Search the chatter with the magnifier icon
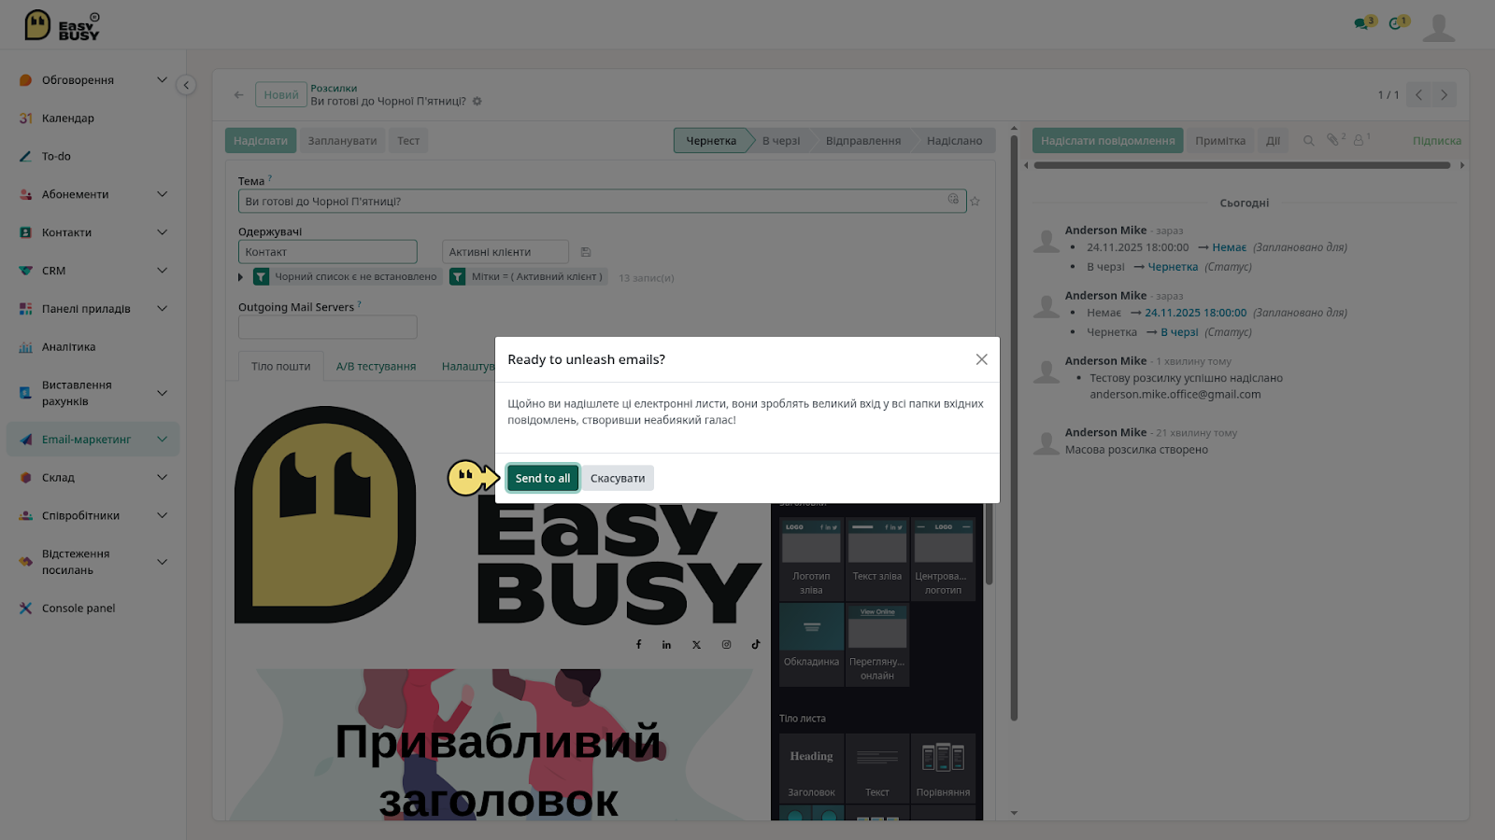This screenshot has width=1495, height=840. (1308, 141)
